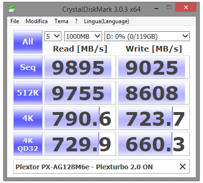Viewport: 203px width, 183px height.
Task: Minimize the CrystalDiskMark window
Action: (156, 8)
